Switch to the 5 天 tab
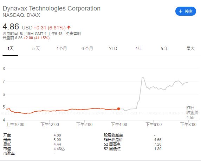 36,49
